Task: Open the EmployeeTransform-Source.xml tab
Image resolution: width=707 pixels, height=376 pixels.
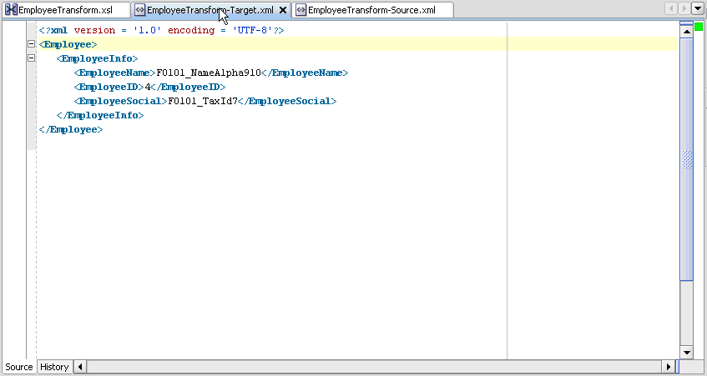Action: [372, 10]
